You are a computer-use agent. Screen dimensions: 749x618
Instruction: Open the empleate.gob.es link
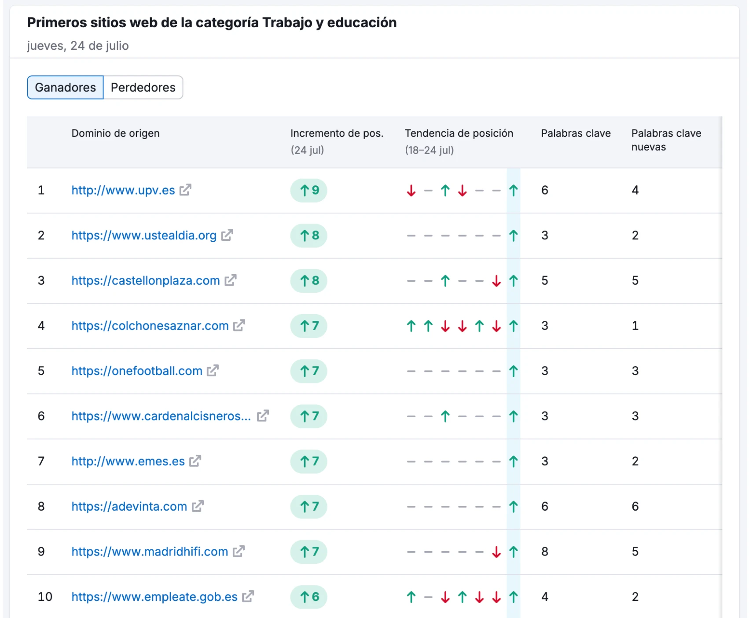click(x=155, y=597)
